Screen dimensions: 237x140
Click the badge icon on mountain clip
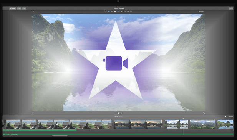pyautogui.click(x=203, y=125)
